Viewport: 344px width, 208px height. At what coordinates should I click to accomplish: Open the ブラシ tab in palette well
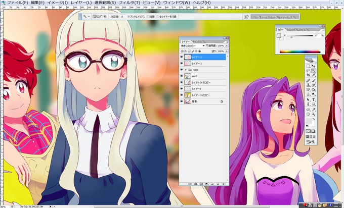pos(256,17)
